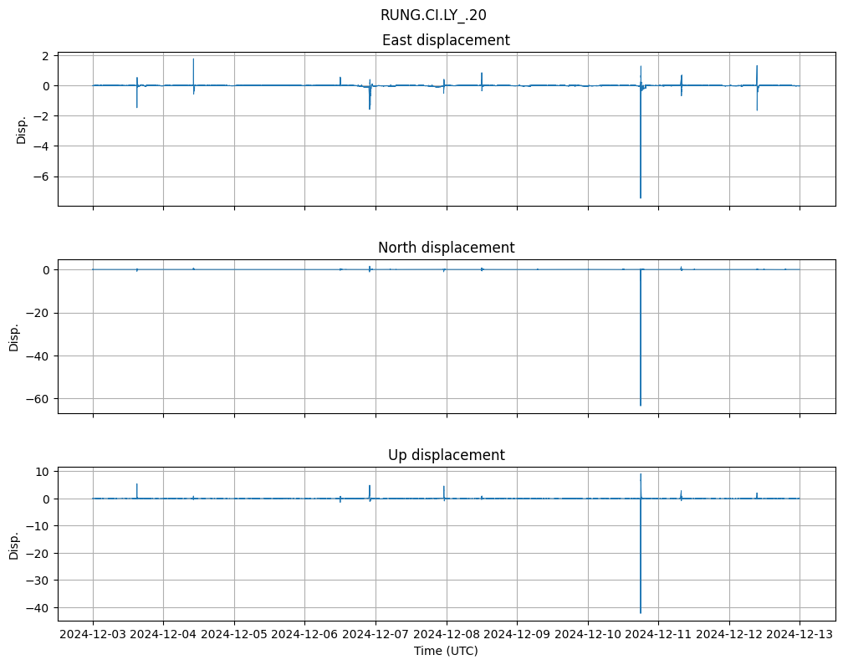Image resolution: width=843 pixels, height=665 pixels.
Task: Select the 2024-12-03 date tick label
Action: coord(93,634)
